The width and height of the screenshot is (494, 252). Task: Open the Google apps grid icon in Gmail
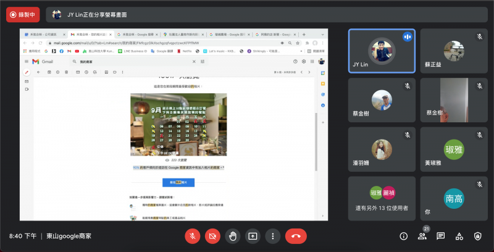[312, 61]
